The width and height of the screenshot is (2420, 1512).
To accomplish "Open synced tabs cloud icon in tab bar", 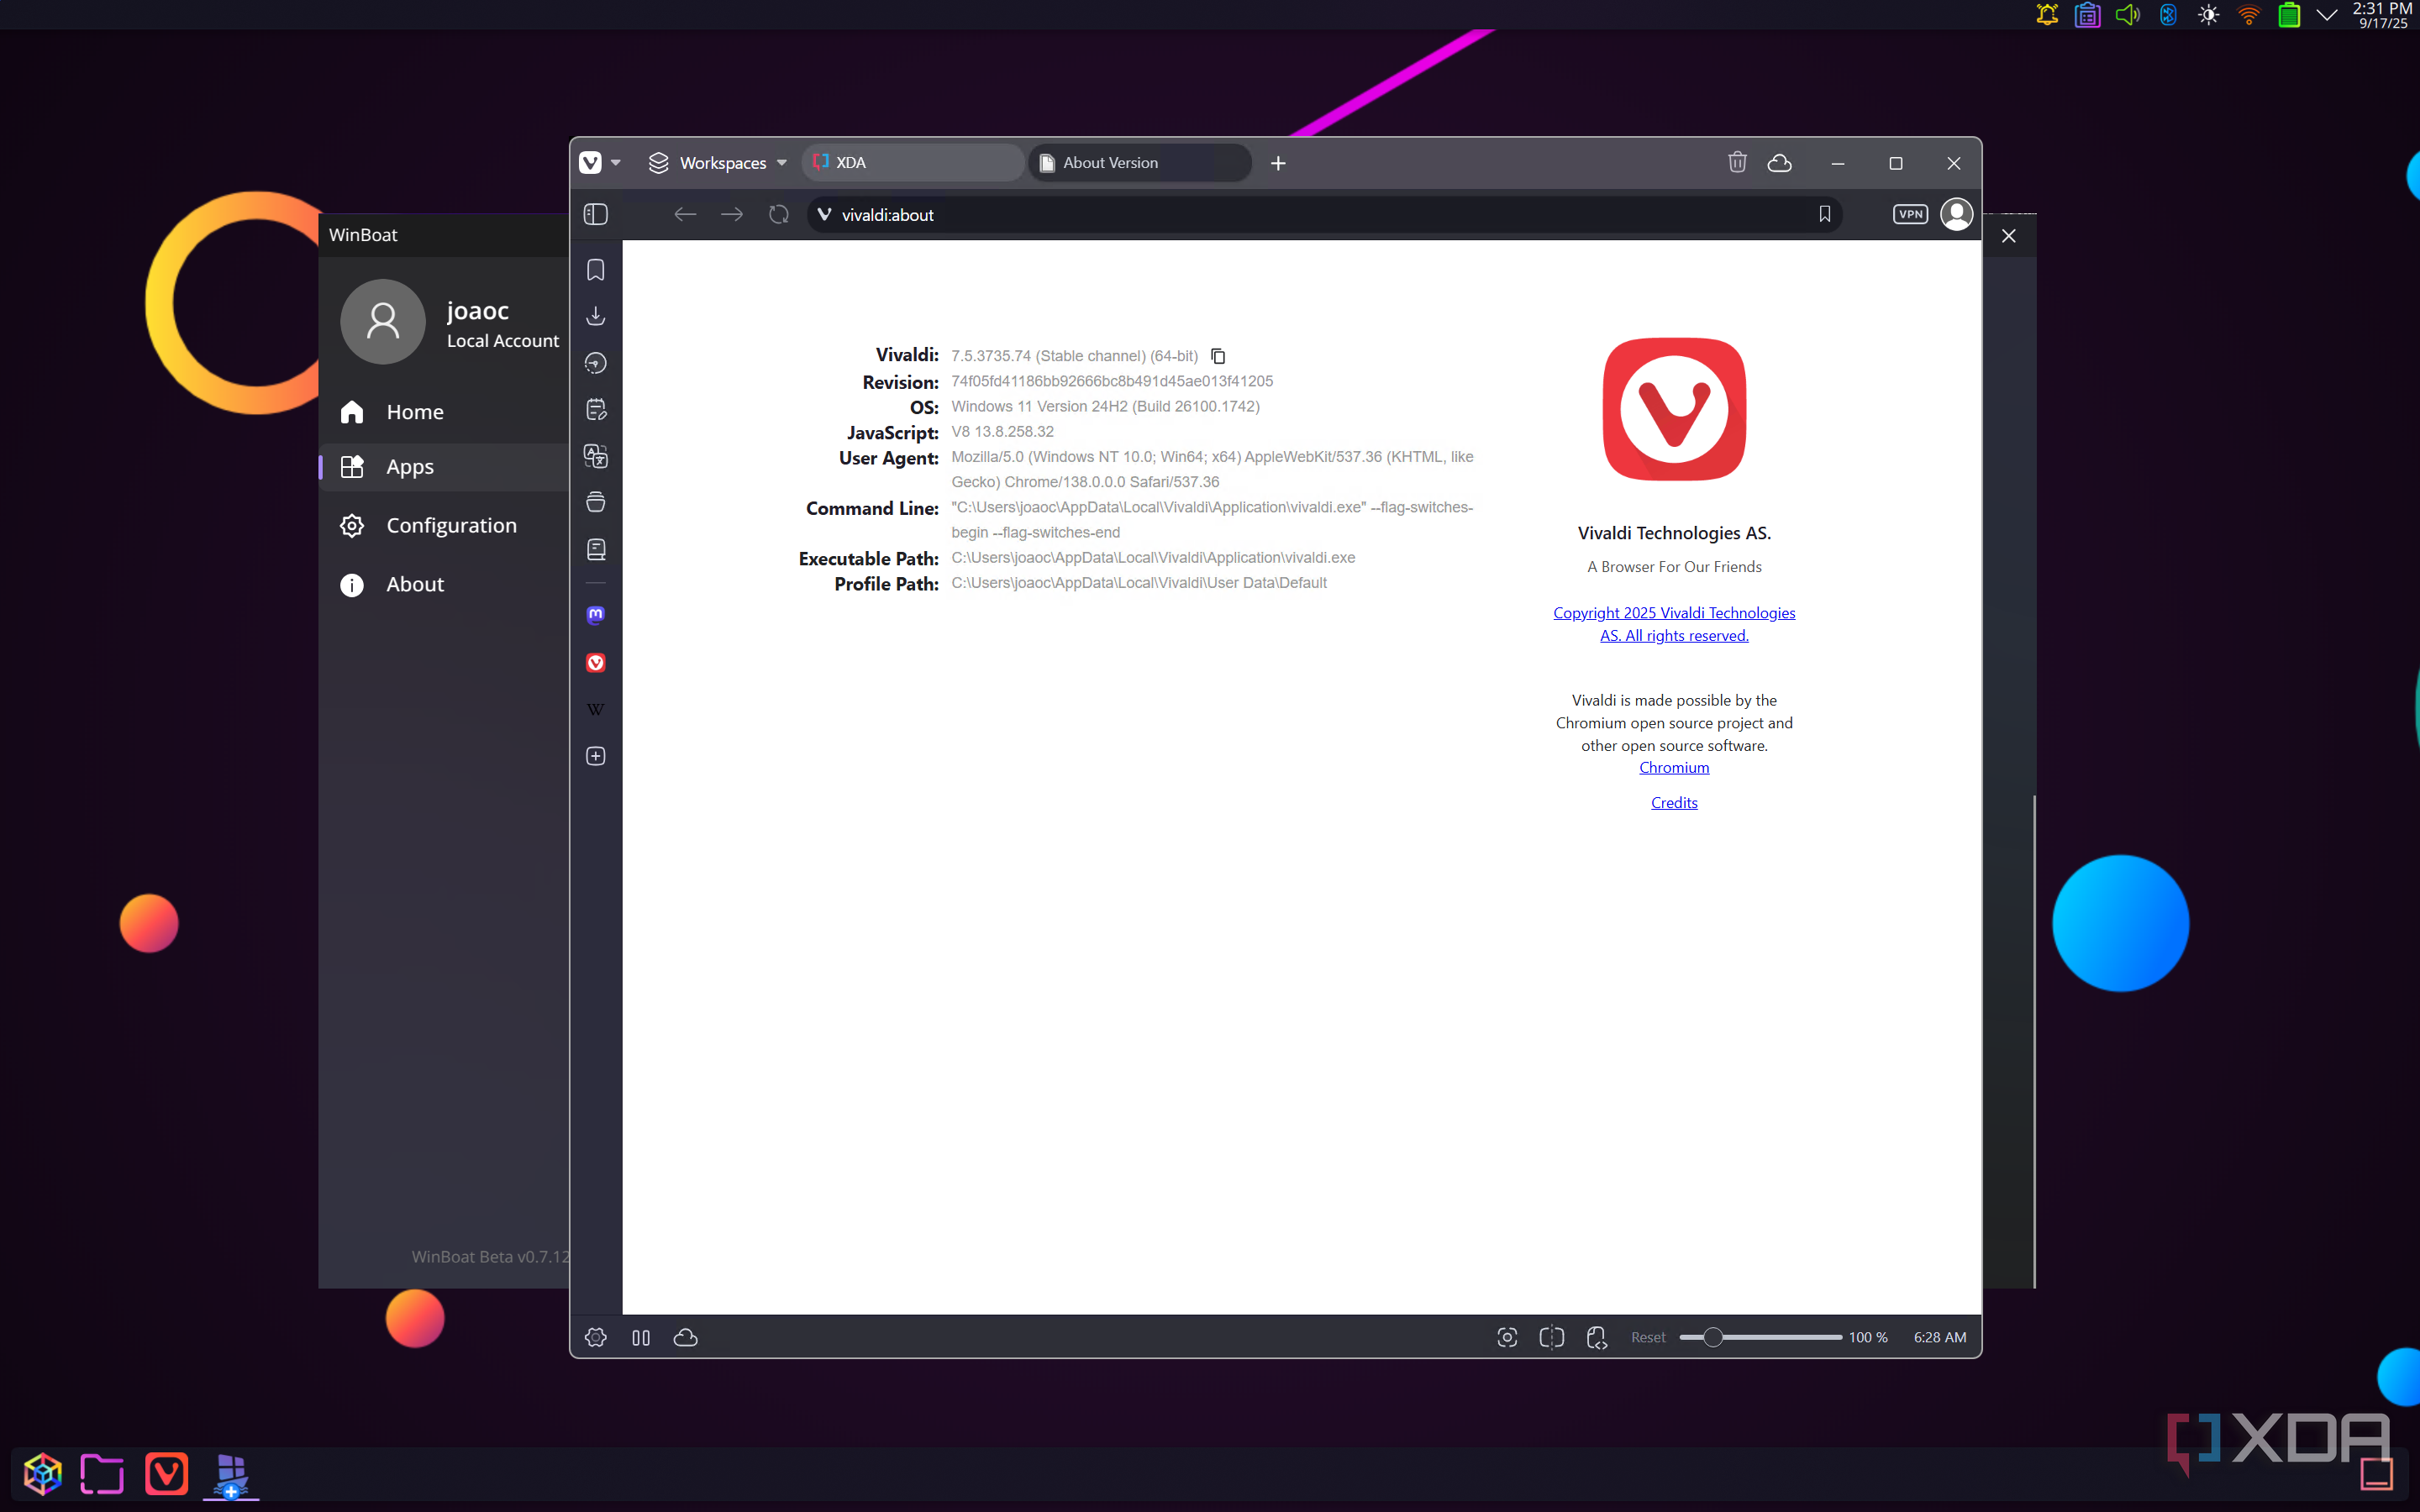I will tap(1779, 162).
